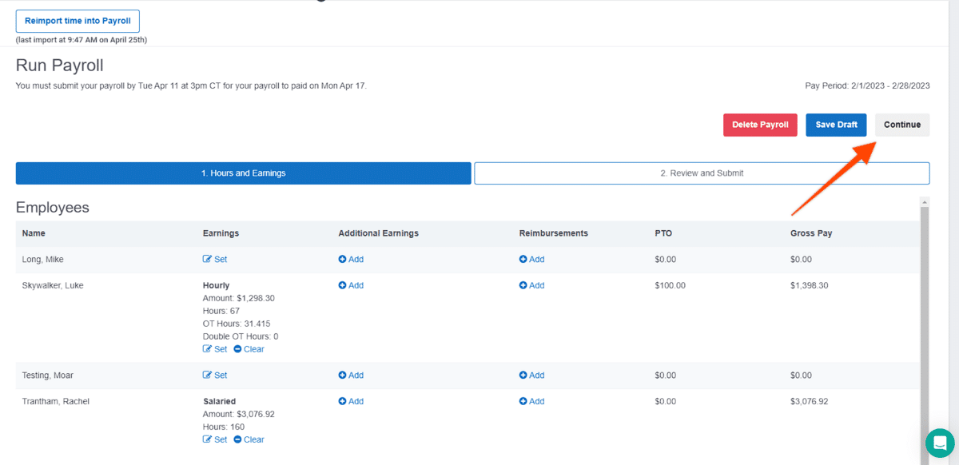Switch to Review and Submit step
Image resolution: width=959 pixels, height=465 pixels.
702,173
